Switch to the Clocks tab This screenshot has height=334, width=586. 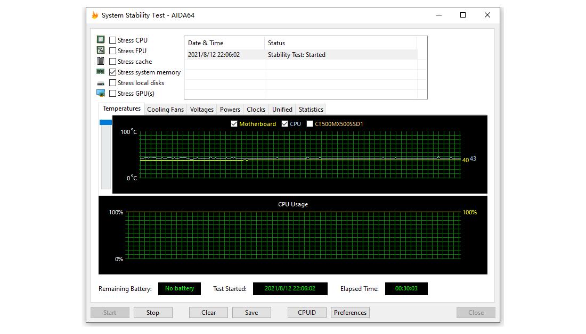tap(256, 110)
